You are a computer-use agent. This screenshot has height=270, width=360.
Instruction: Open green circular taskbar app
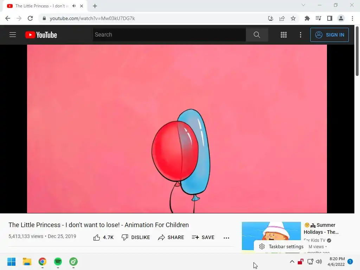coord(73,262)
